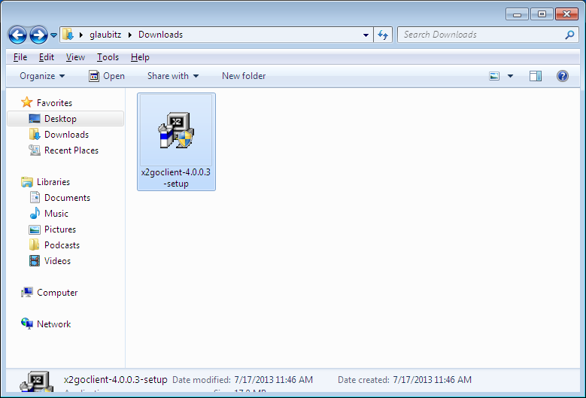
Task: Click the Refresh button beside address bar
Action: (383, 35)
